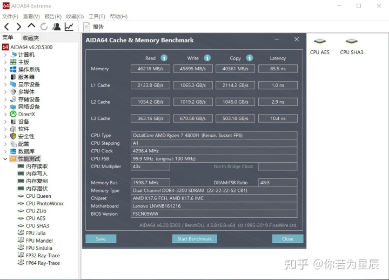This screenshot has height=280, width=389.
Task: Expand the 操作系统 tree node
Action: coord(5,70)
